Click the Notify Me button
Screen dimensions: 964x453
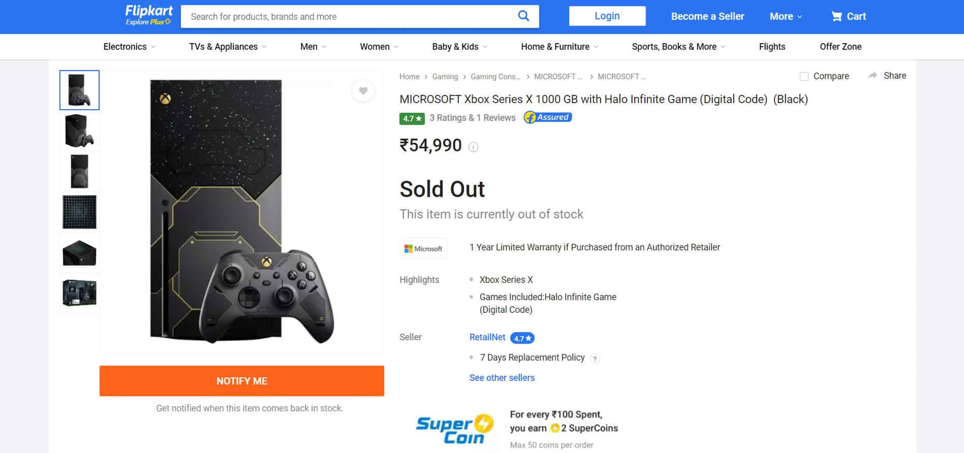tap(241, 381)
